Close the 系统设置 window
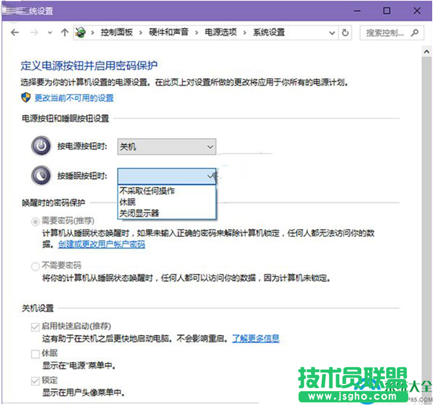The height and width of the screenshot is (406, 434). tap(417, 11)
